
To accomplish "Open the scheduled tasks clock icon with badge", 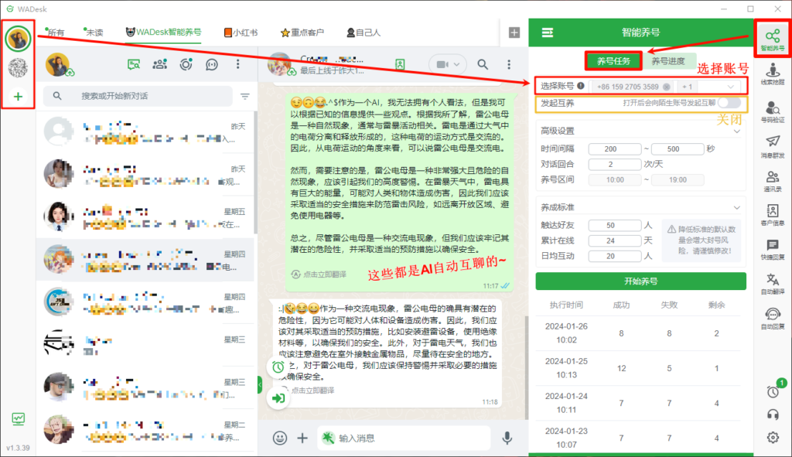I will pos(773,390).
